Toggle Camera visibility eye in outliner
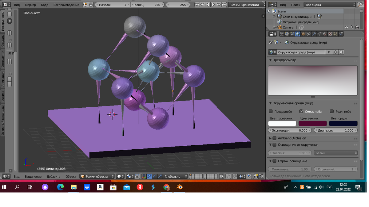 347,27
